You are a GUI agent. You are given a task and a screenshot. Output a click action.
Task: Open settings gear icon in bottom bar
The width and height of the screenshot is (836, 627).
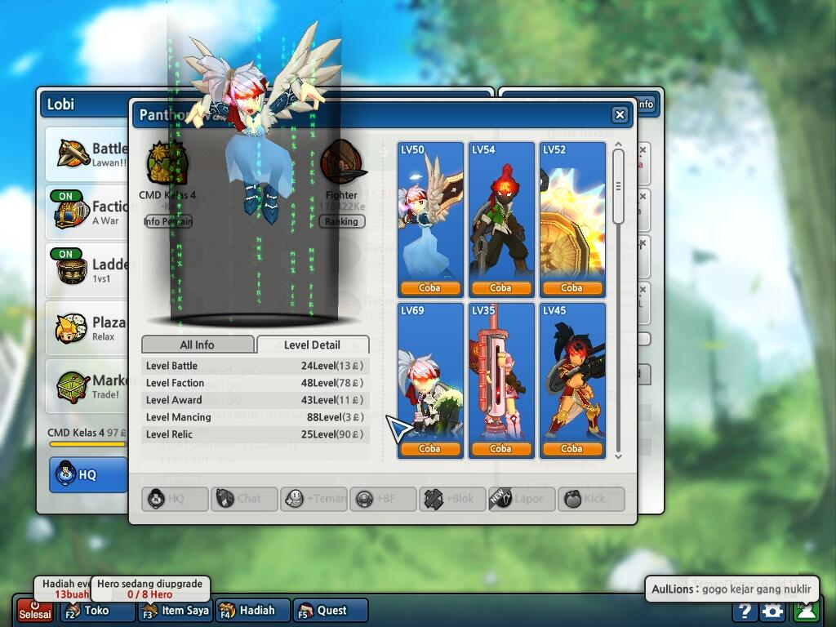773,611
